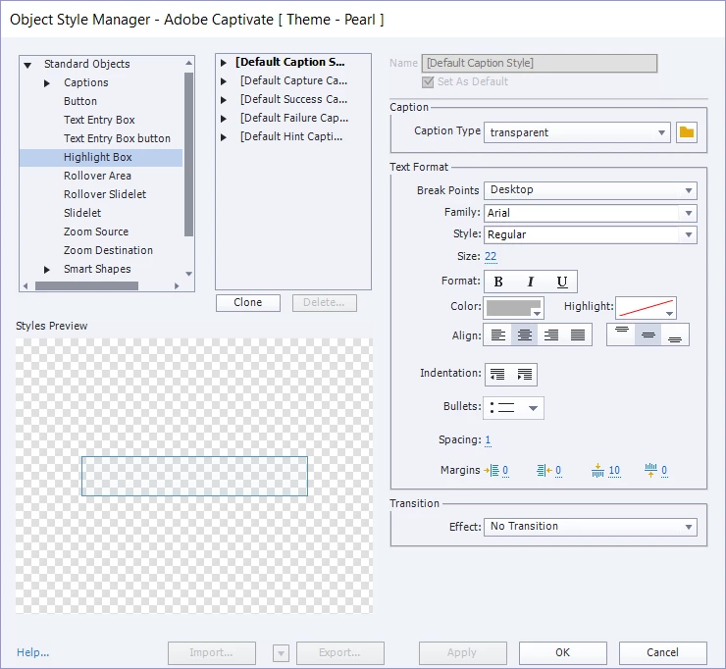Select Text Entry Box button item
The width and height of the screenshot is (726, 669).
117,138
